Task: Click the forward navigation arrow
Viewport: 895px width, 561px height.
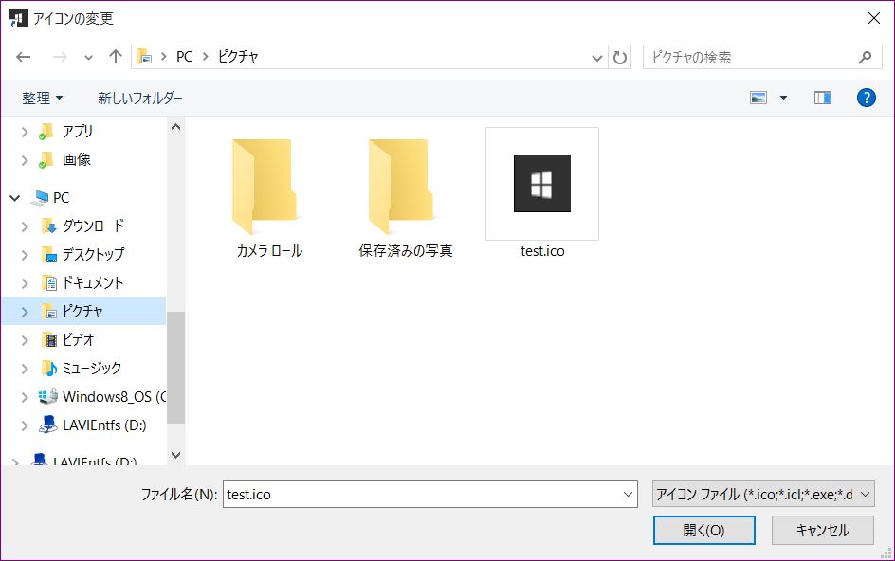Action: coord(60,57)
